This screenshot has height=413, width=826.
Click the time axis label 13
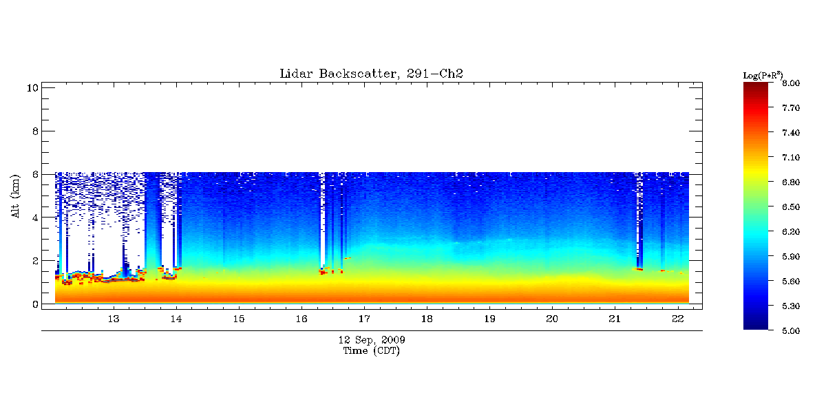(x=114, y=319)
